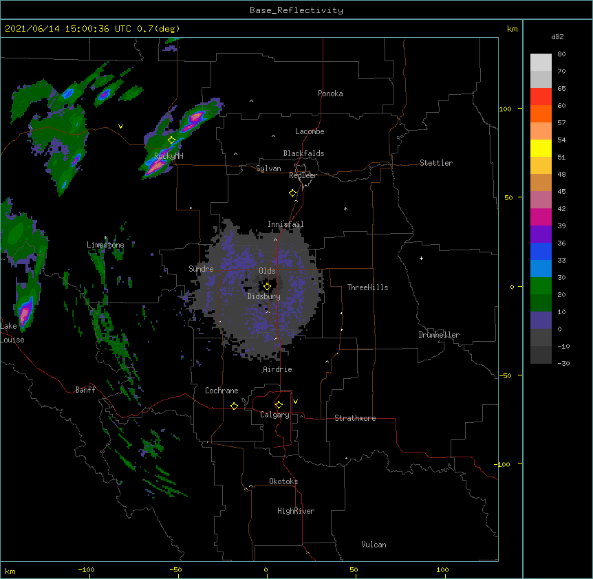Click the Didsbury town label

point(264,296)
